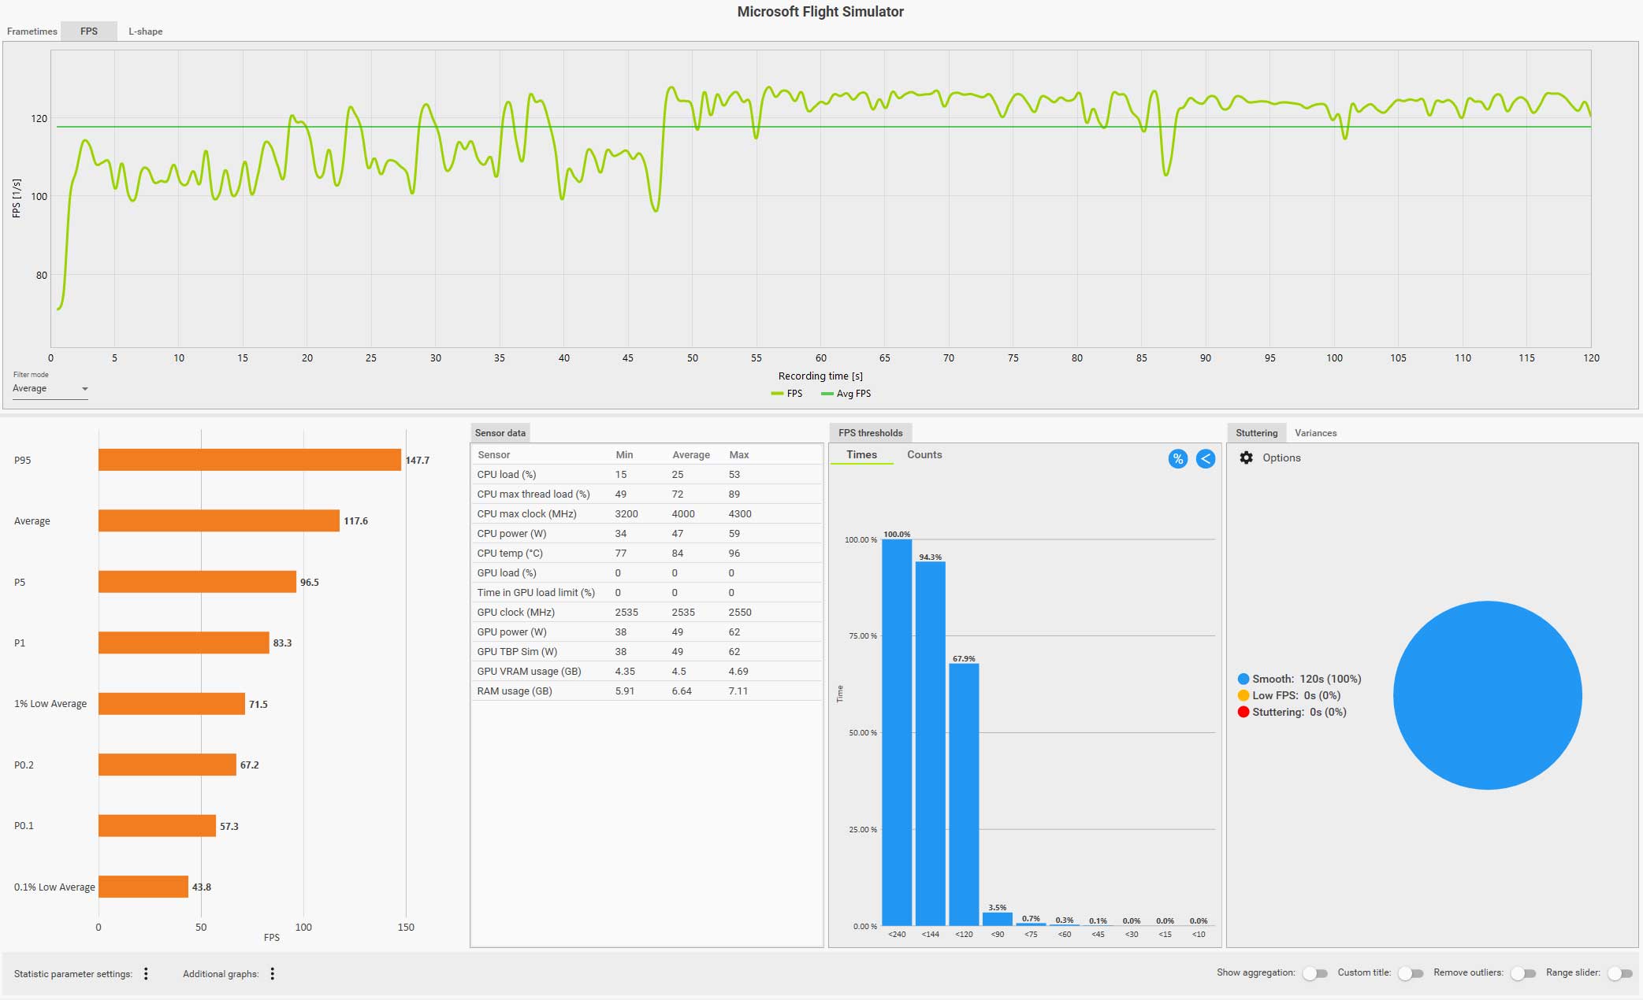Image resolution: width=1643 pixels, height=1000 pixels.
Task: Open Statistic parameter settings three-dot menu
Action: click(146, 974)
